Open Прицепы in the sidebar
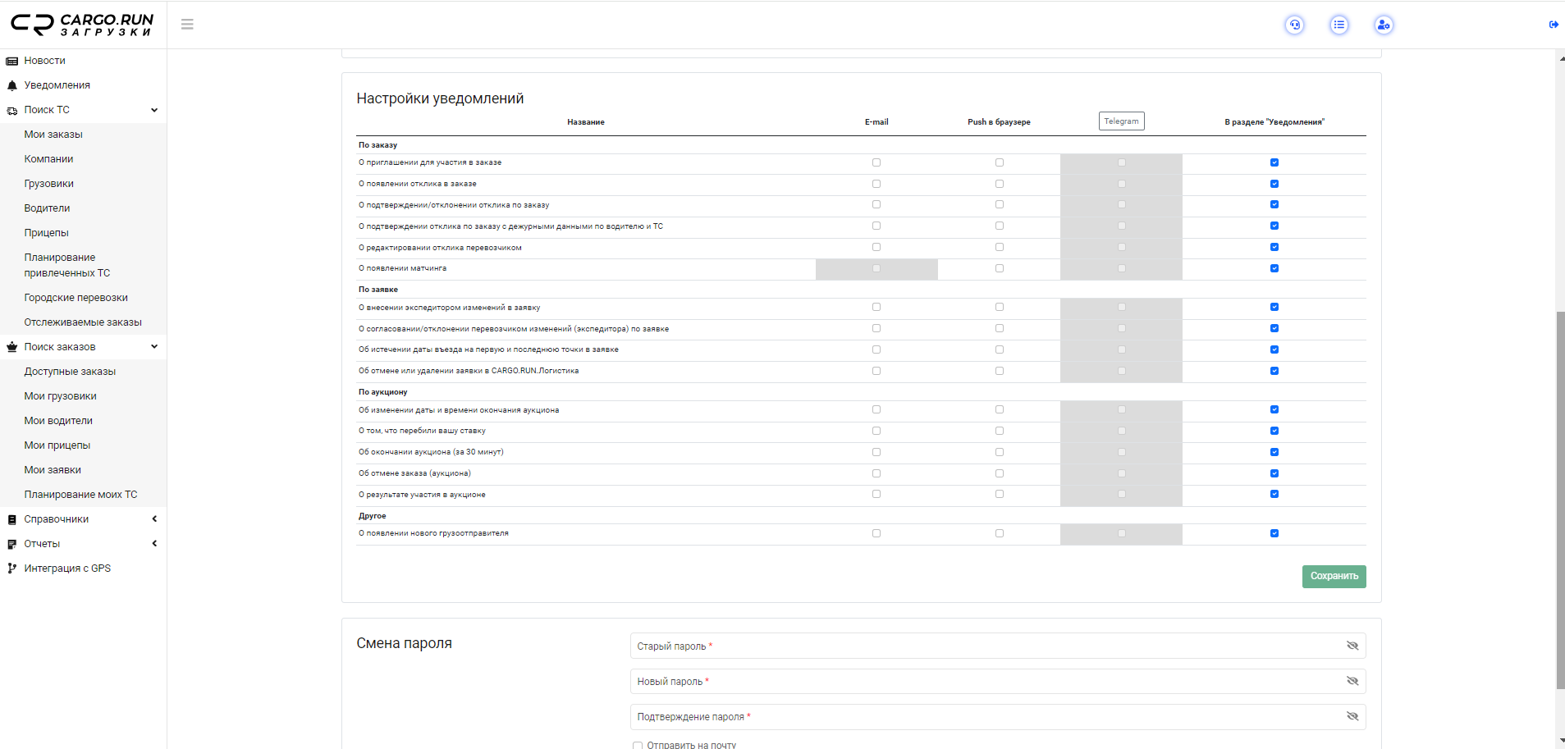The width and height of the screenshot is (1565, 749). click(46, 233)
